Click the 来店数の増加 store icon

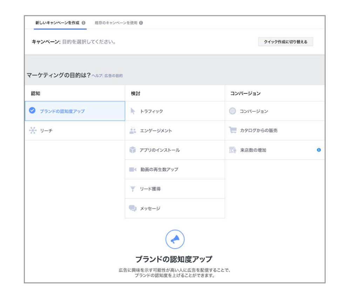click(232, 150)
